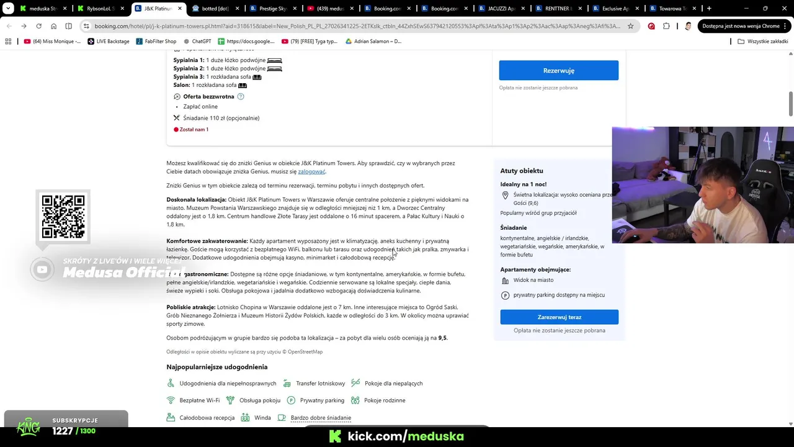Close the meduska Stream tab
Image resolution: width=794 pixels, height=447 pixels.
point(65,9)
